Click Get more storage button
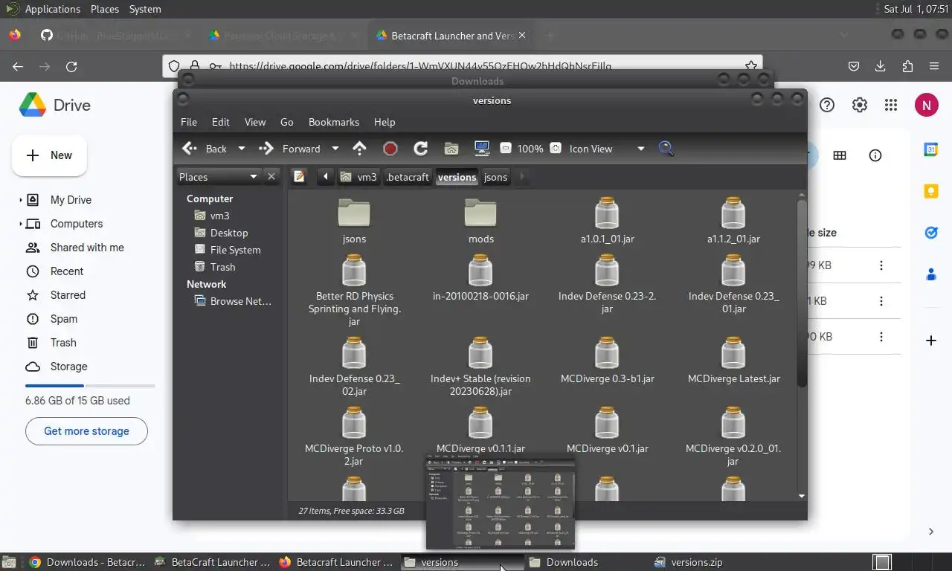The image size is (952, 571). pyautogui.click(x=86, y=431)
